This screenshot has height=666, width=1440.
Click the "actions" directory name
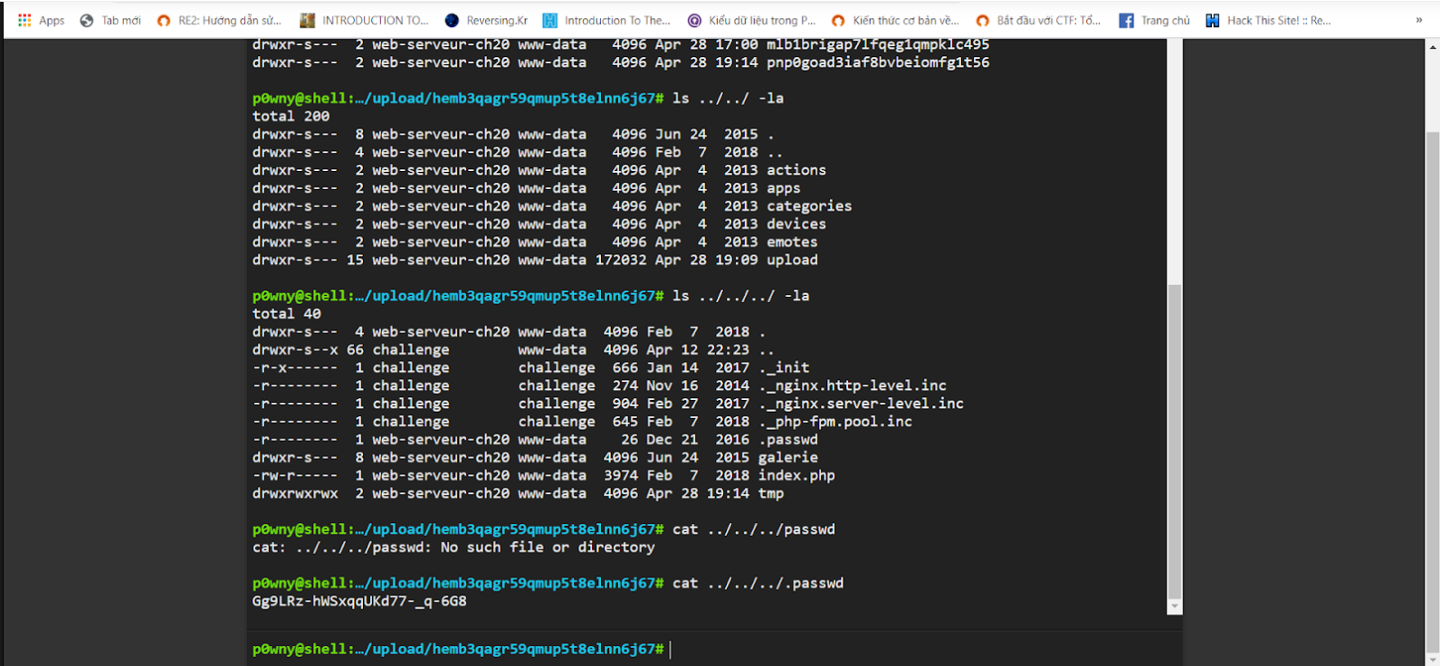[x=796, y=170]
